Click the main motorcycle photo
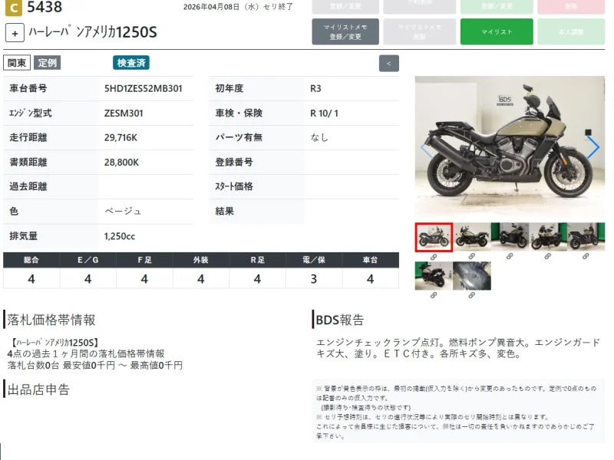 510,147
